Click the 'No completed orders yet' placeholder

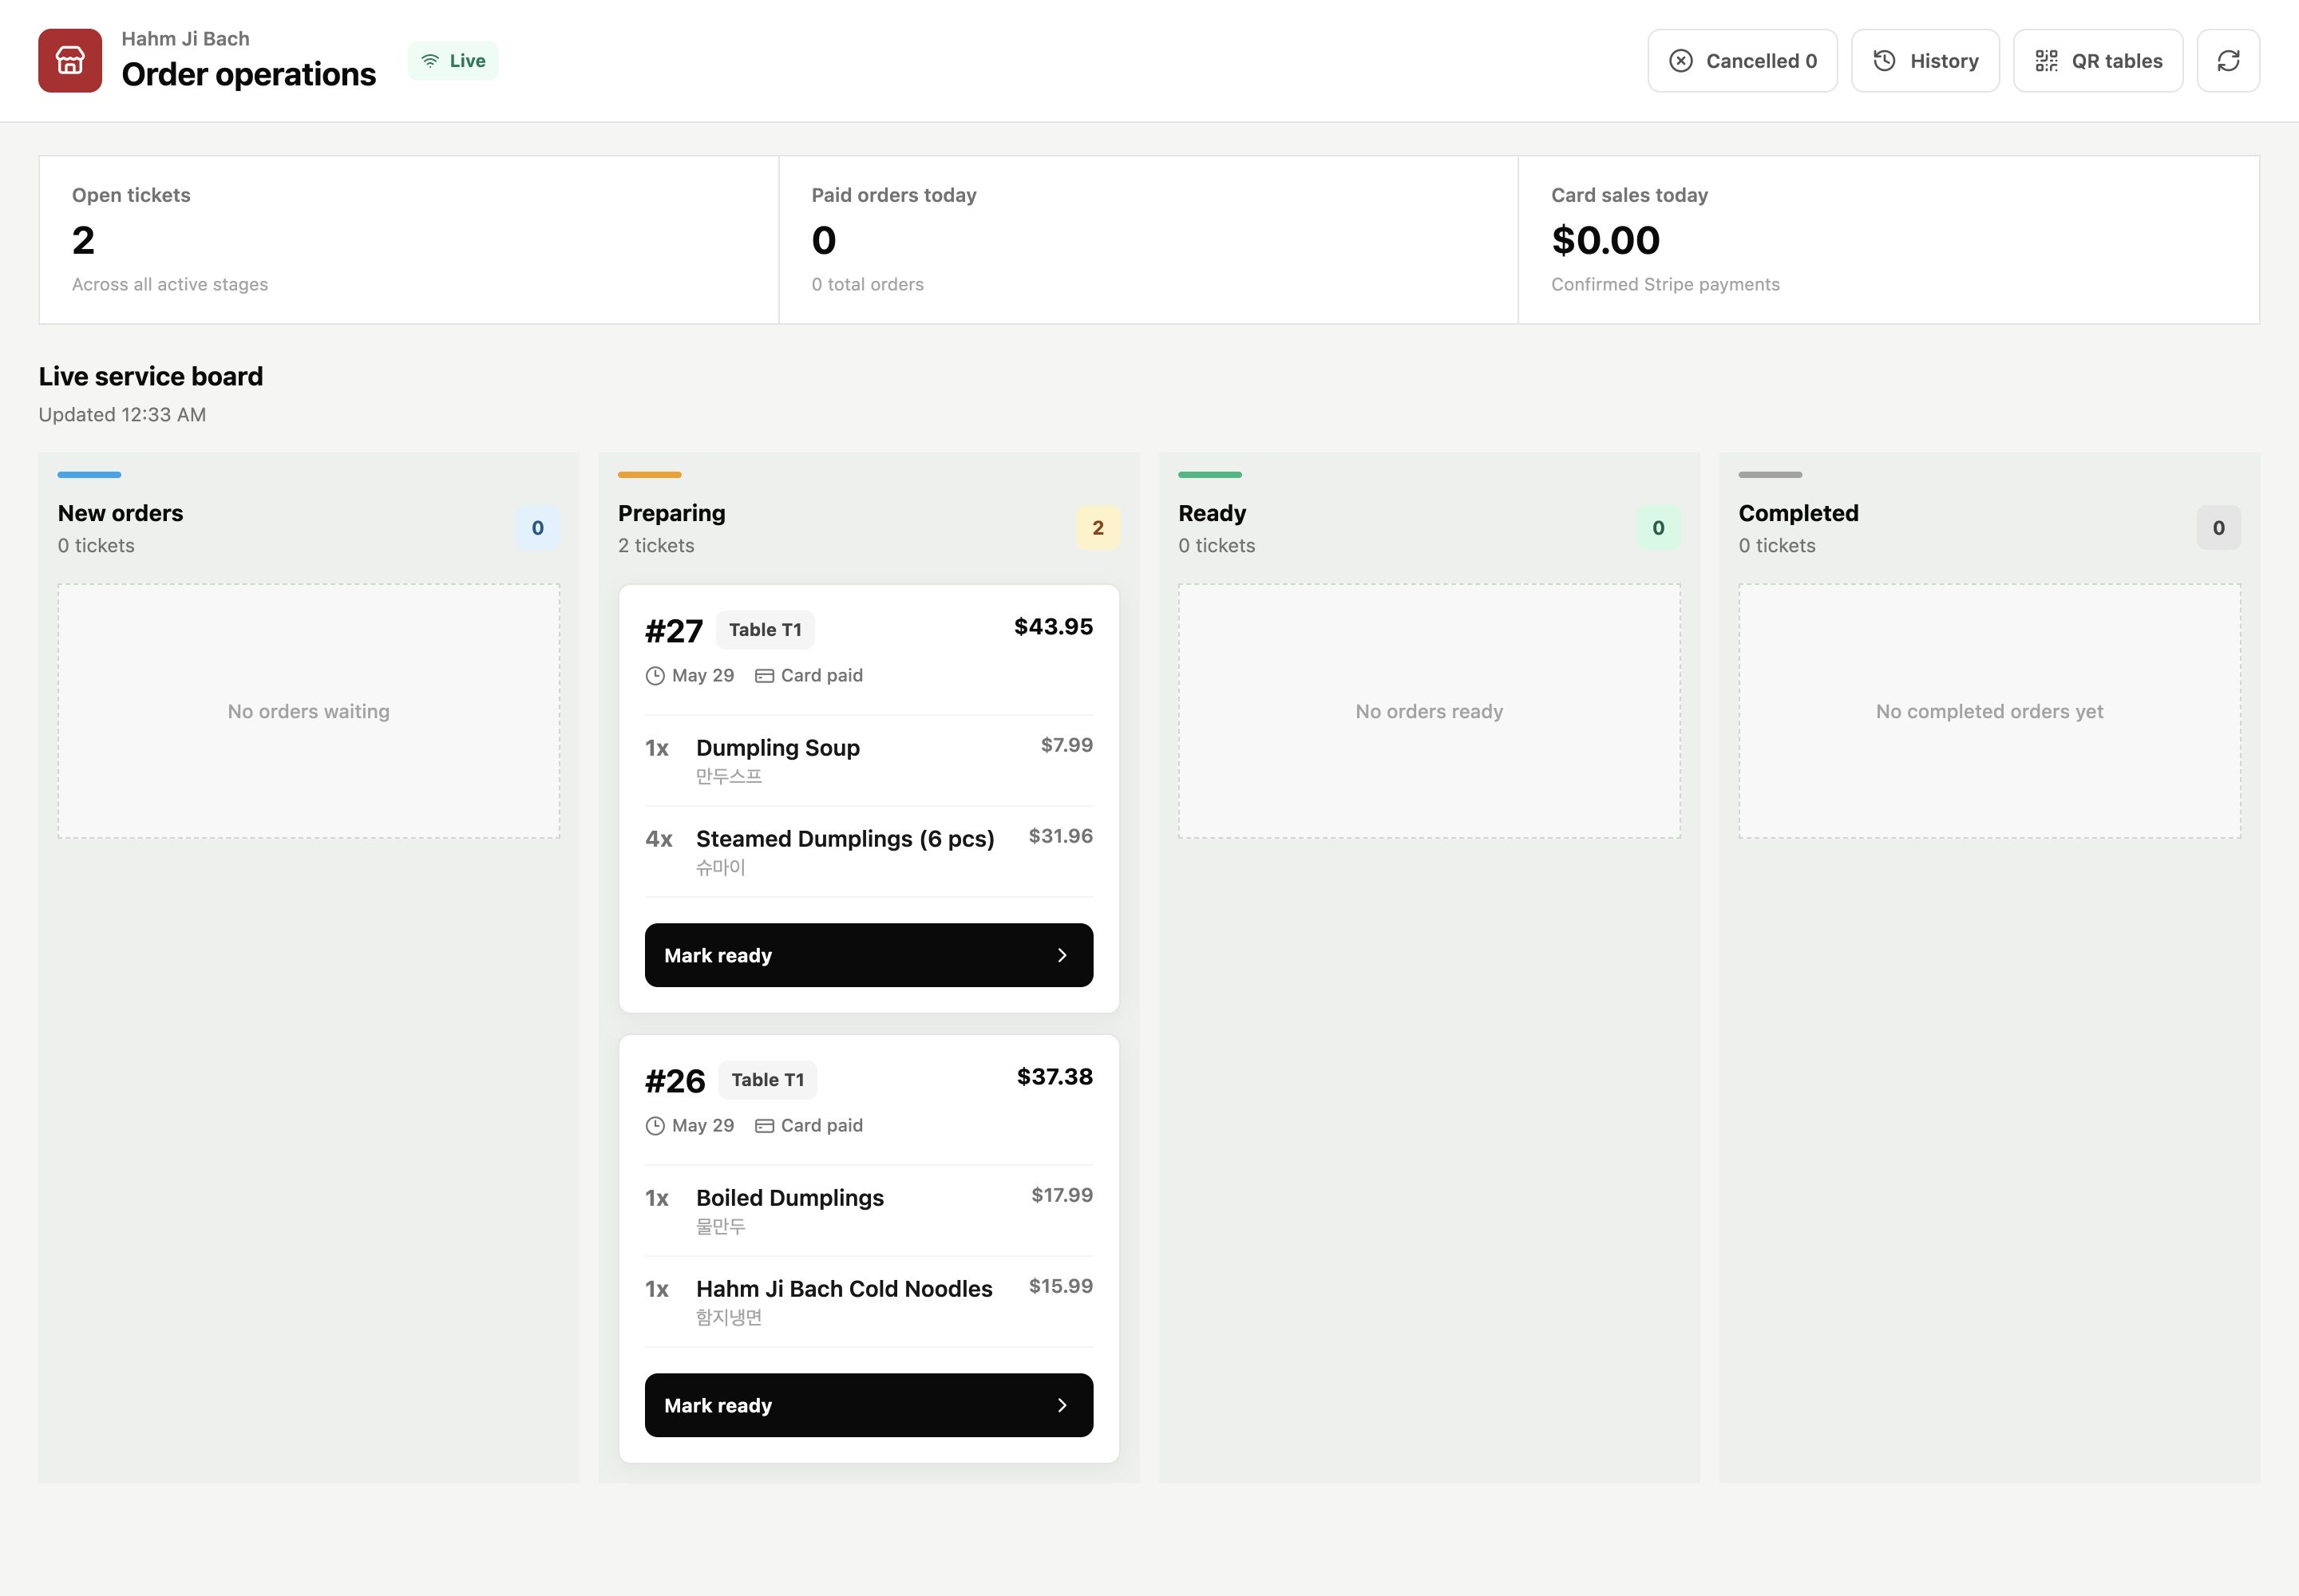[1988, 711]
